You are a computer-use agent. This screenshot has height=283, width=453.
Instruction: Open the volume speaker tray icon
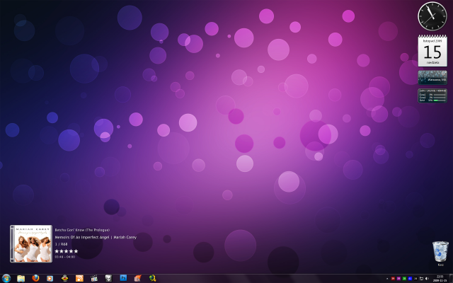point(427,279)
